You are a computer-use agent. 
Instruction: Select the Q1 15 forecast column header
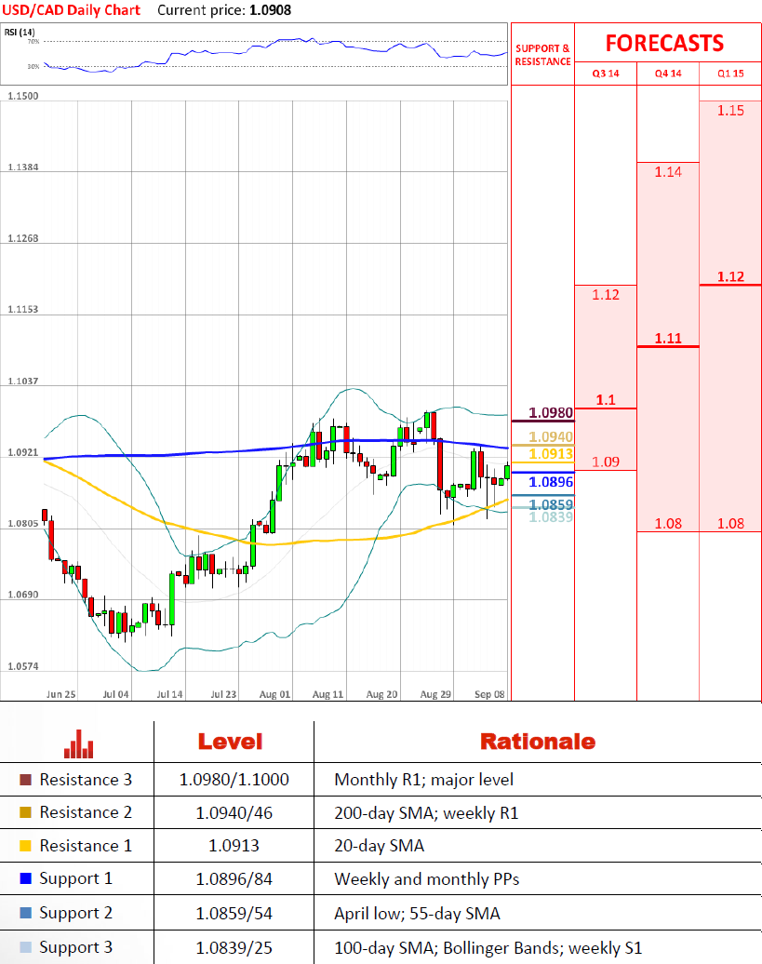click(730, 74)
